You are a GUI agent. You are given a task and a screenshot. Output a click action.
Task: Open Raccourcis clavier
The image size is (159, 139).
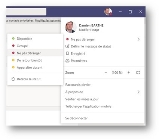[x=78, y=85]
